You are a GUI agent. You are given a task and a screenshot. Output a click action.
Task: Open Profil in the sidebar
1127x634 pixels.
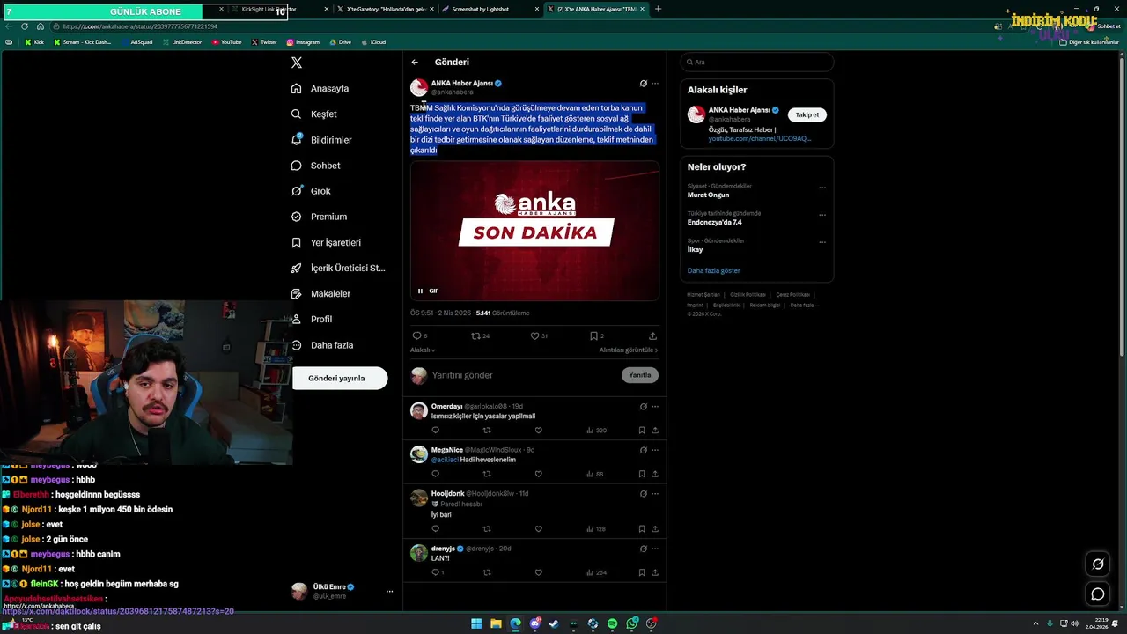[312, 319]
